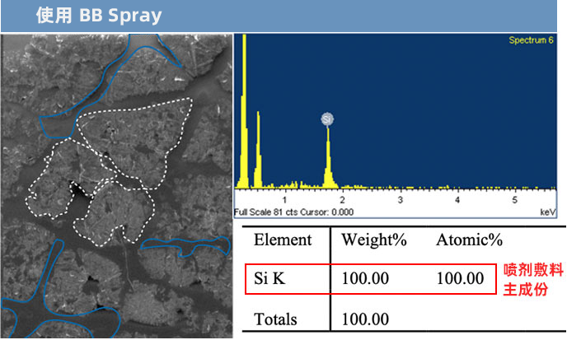
Task: Click the EDS spectrum chart area
Action: [396, 126]
